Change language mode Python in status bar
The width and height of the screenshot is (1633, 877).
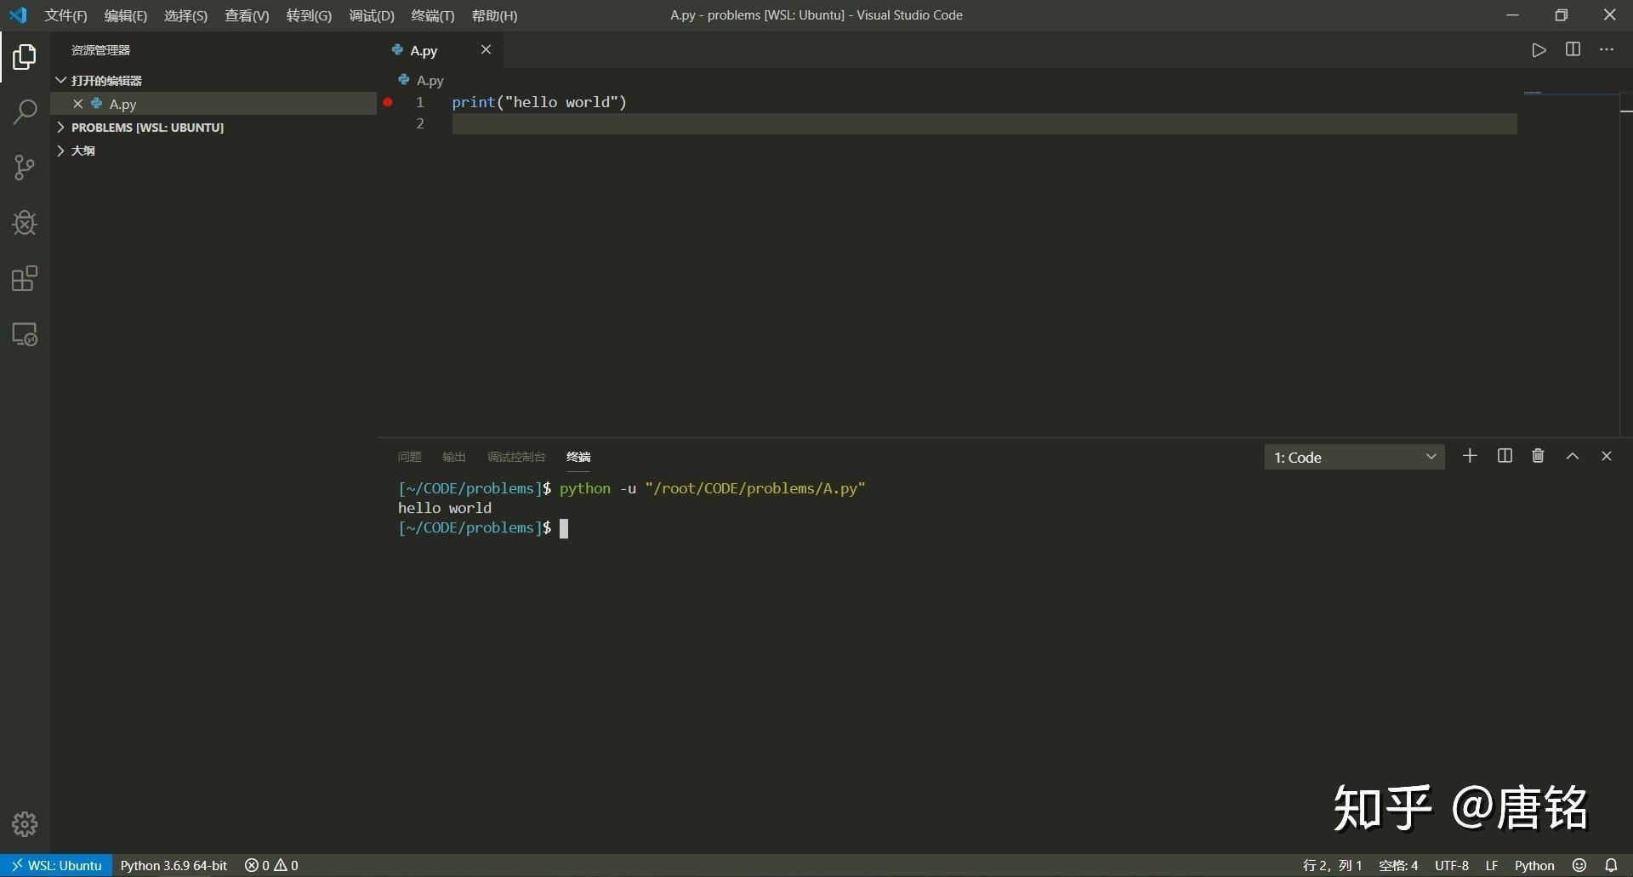click(1533, 865)
